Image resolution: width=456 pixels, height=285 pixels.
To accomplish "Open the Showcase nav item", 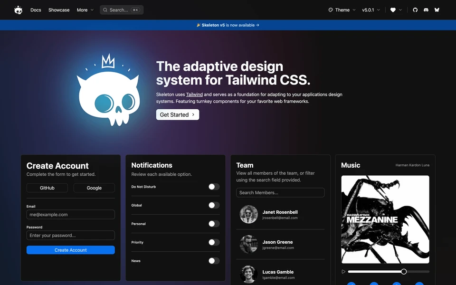I will pyautogui.click(x=59, y=10).
